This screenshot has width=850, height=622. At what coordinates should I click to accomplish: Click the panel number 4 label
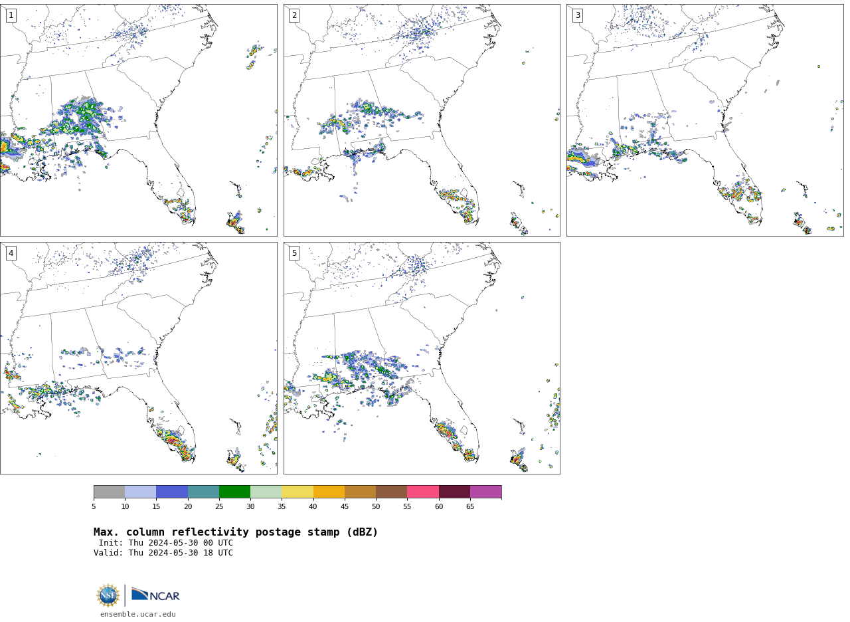point(11,253)
